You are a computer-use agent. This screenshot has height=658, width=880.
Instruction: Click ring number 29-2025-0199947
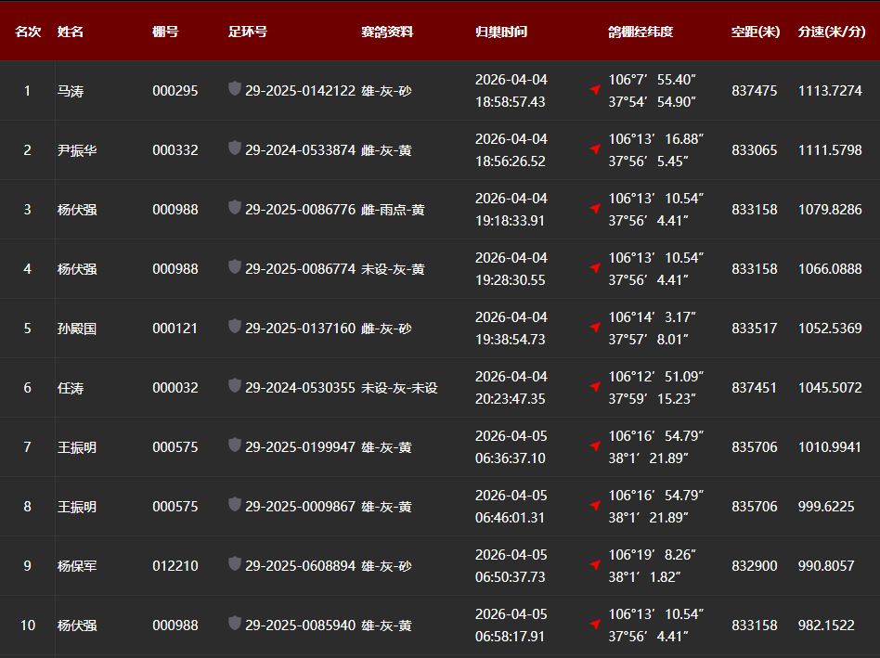coord(300,447)
